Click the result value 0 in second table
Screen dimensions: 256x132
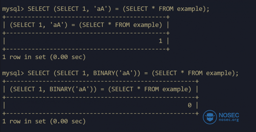189,105
